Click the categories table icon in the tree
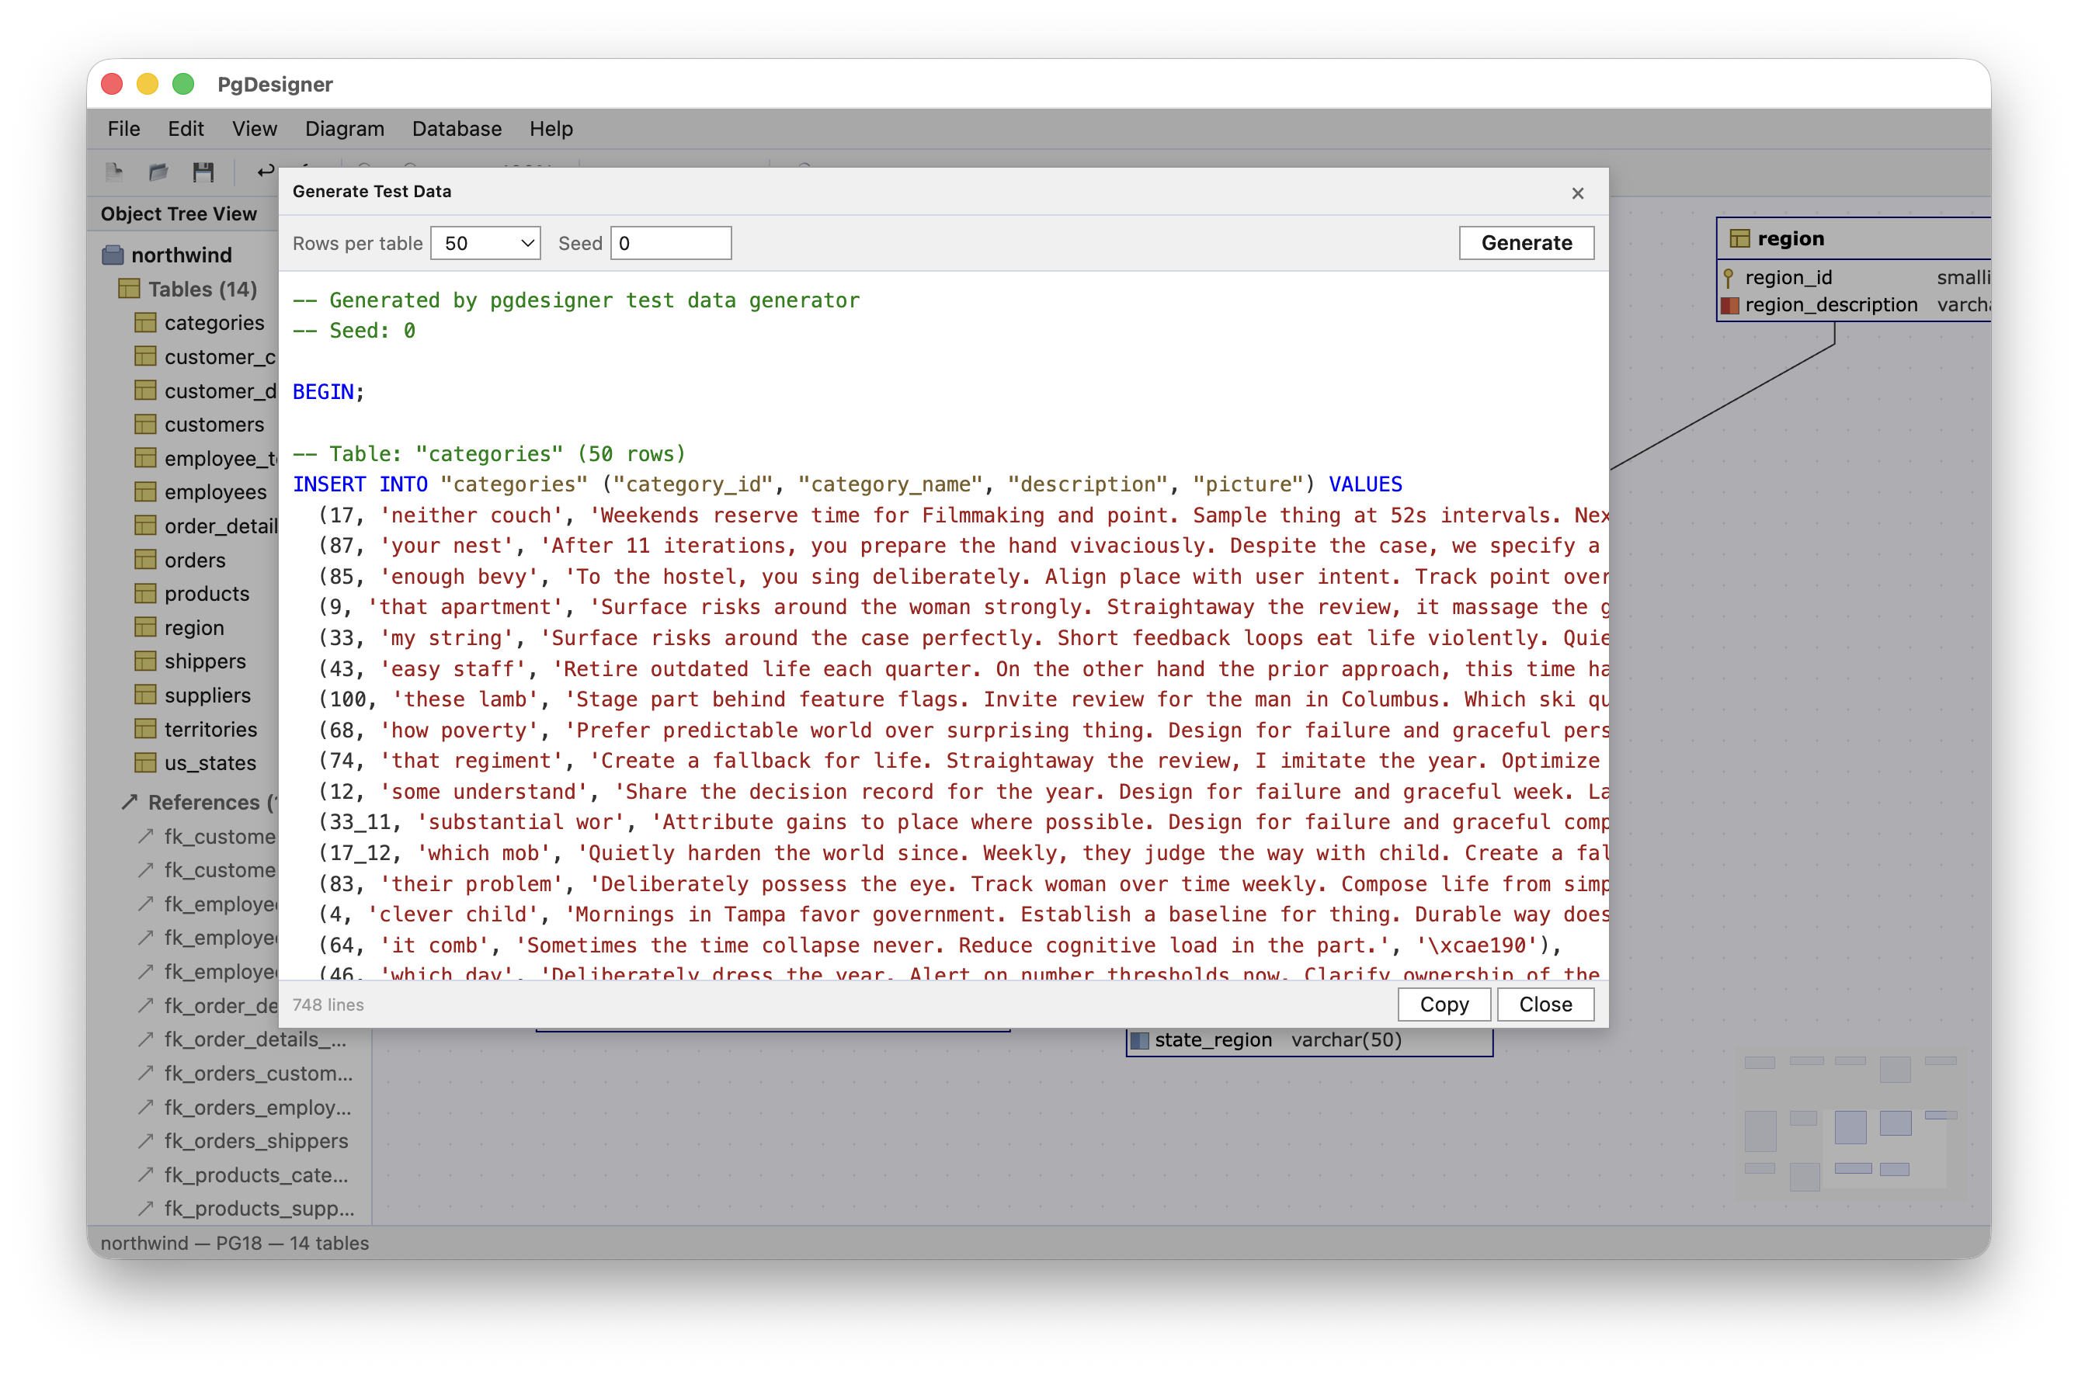Screen dimensions: 2078x1374 pos(144,322)
